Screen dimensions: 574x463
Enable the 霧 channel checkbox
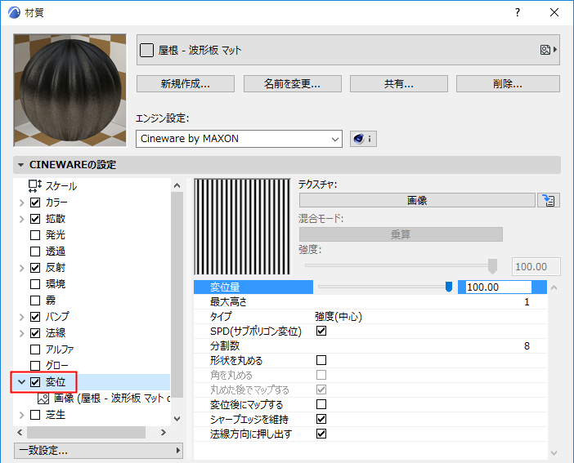pos(35,301)
